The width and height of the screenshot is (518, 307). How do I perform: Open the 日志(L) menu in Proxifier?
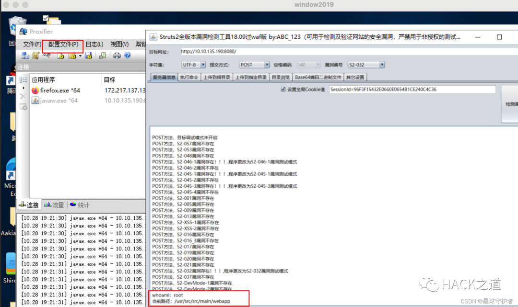(94, 44)
